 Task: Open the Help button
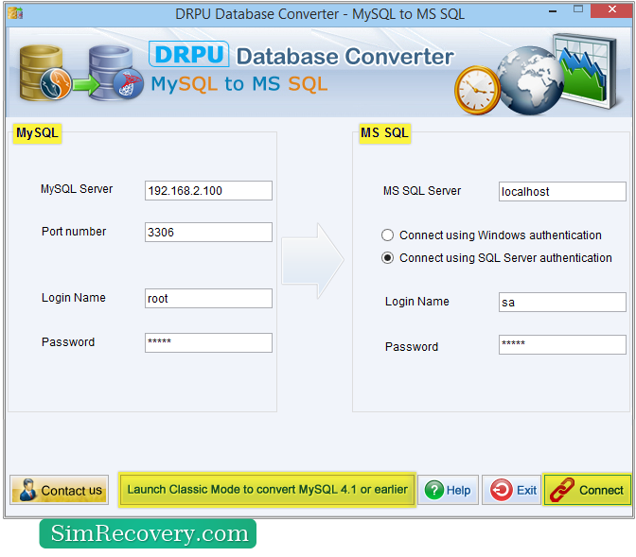pyautogui.click(x=449, y=490)
